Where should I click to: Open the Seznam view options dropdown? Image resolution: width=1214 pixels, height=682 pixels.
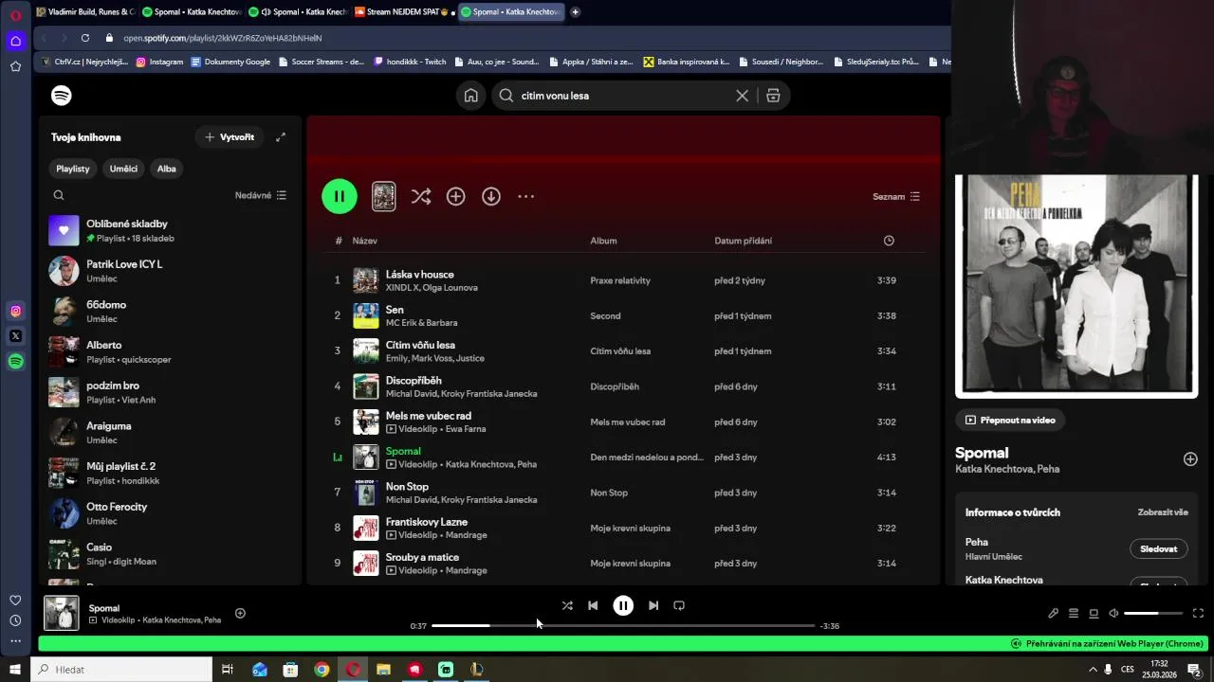pos(896,197)
